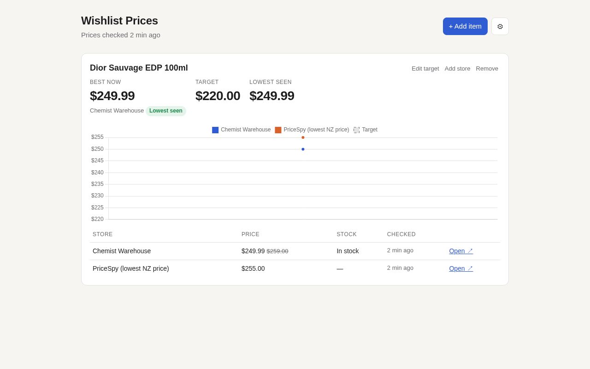Click the $255.00 PriceSpy price cell
This screenshot has width=590, height=369.
[x=253, y=268]
